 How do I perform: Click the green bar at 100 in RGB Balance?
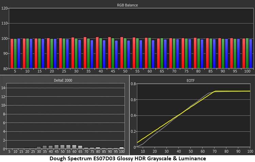(247, 53)
